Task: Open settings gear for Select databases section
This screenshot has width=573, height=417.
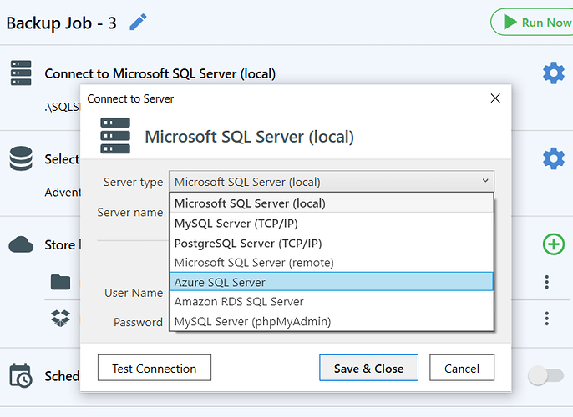Action: click(554, 158)
